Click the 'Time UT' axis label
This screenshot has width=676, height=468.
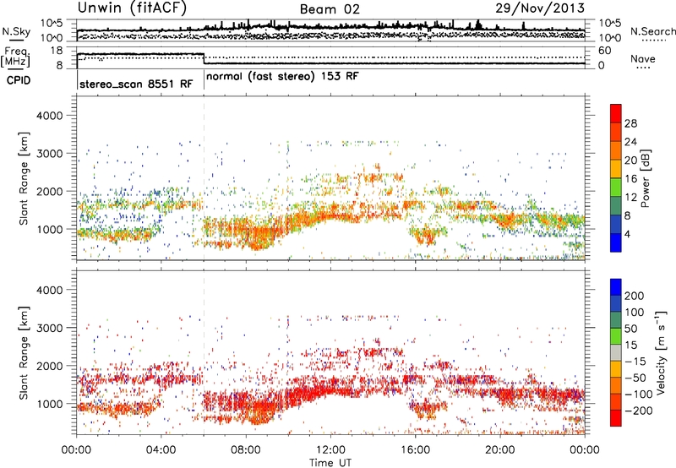coord(330,462)
